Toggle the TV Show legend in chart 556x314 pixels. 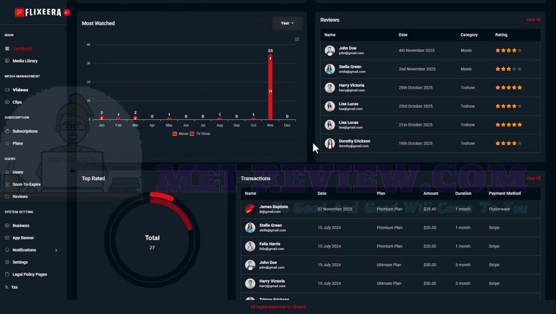pos(200,134)
